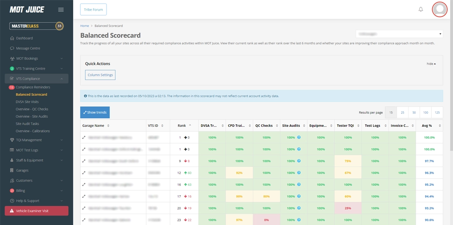453x225 pixels.
Task: Set results per page to 100
Action: coord(426,112)
